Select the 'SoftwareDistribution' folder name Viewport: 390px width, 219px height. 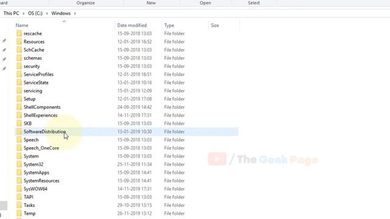[44, 132]
